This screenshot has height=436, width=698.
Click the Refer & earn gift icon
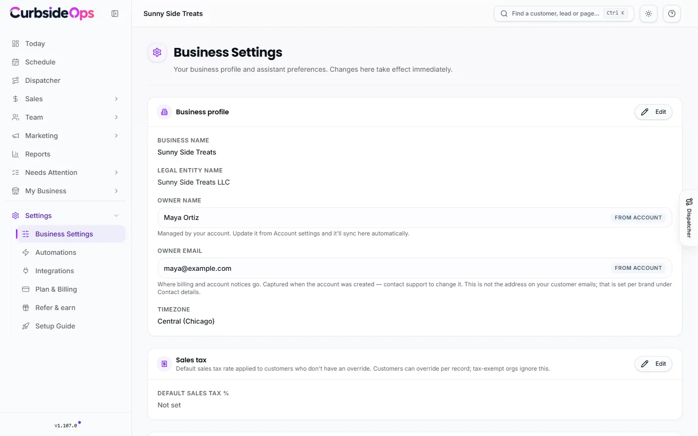[26, 308]
